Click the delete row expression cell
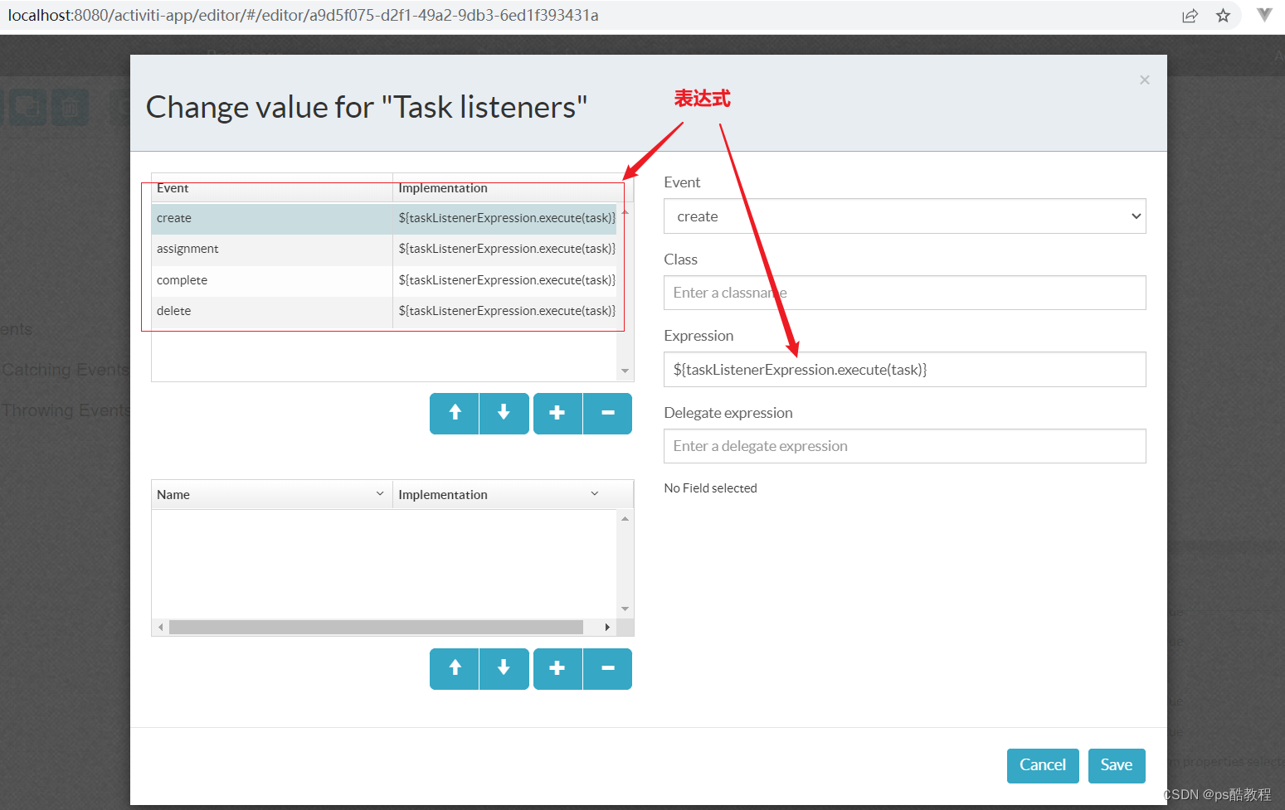 coord(505,312)
